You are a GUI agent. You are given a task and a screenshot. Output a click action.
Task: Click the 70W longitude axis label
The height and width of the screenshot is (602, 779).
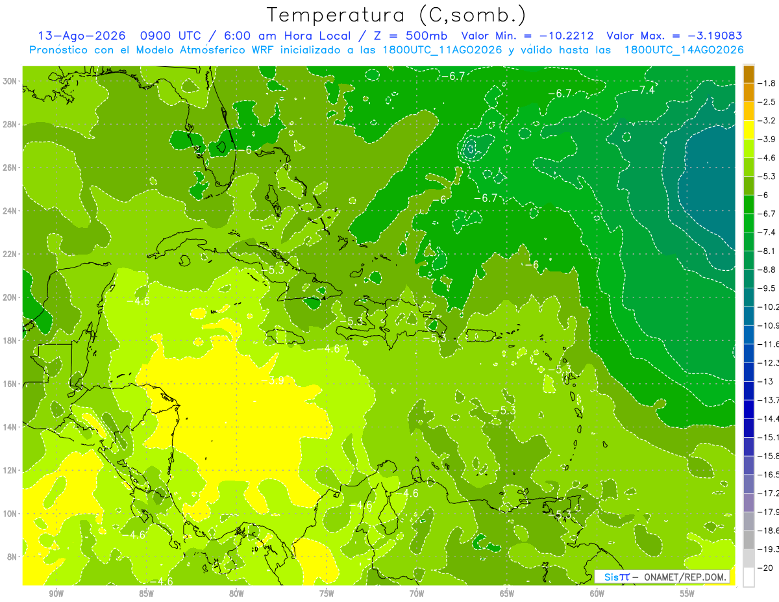pos(417,594)
